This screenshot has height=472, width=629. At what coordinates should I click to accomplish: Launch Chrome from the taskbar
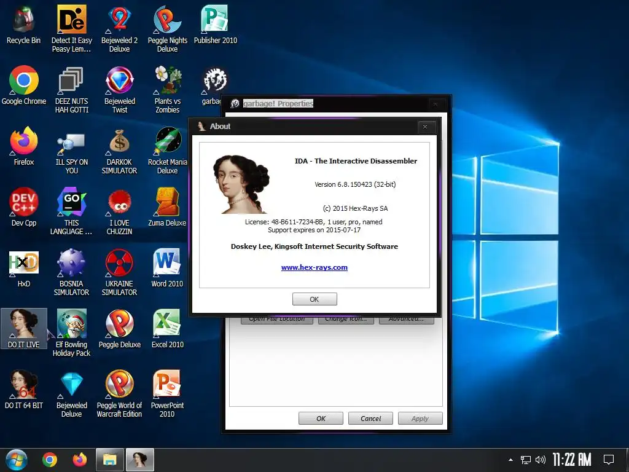click(x=50, y=460)
